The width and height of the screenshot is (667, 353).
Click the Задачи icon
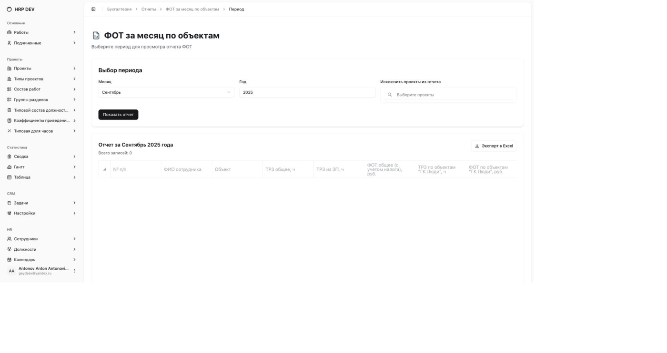click(9, 203)
